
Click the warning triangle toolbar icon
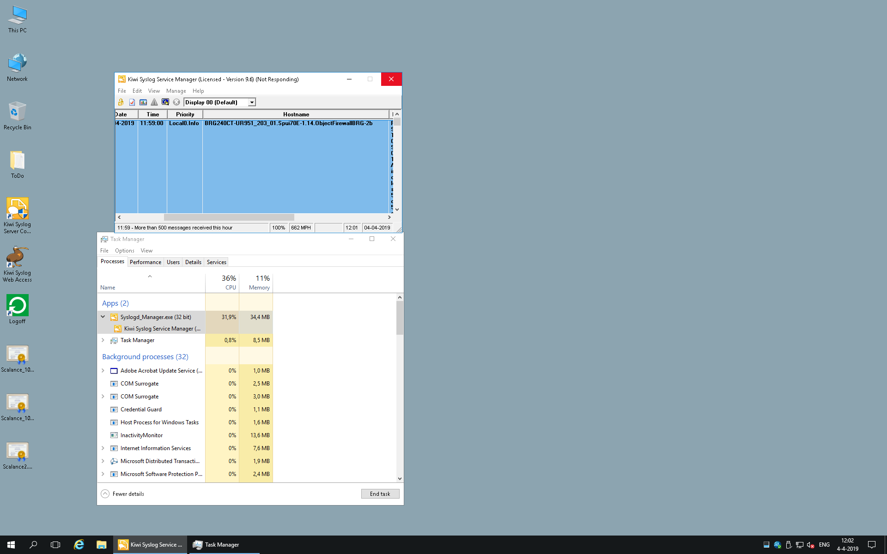[154, 102]
